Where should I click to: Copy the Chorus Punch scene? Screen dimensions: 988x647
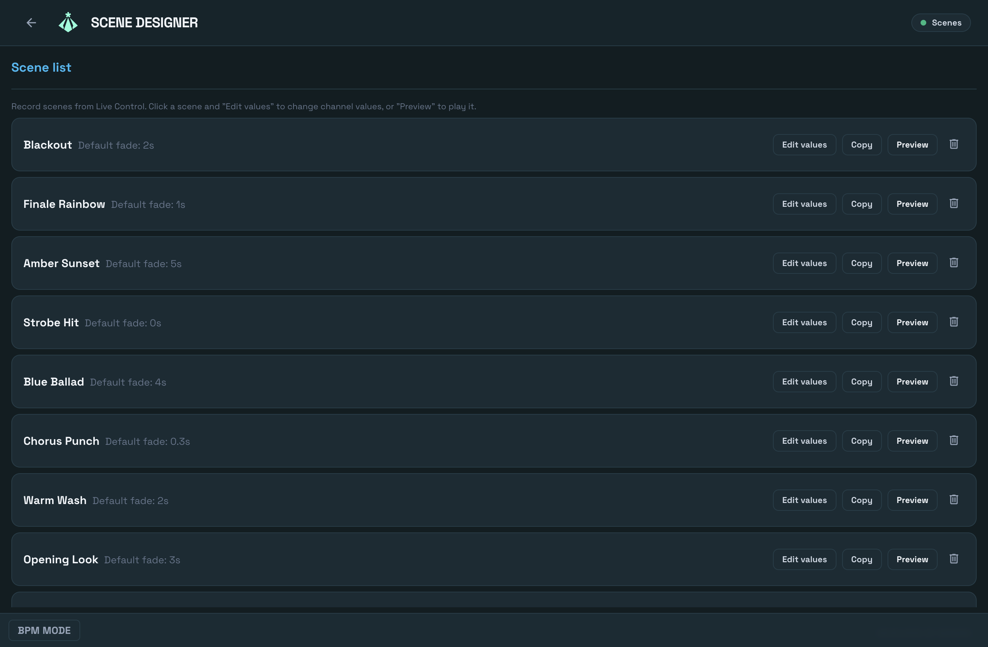(861, 441)
